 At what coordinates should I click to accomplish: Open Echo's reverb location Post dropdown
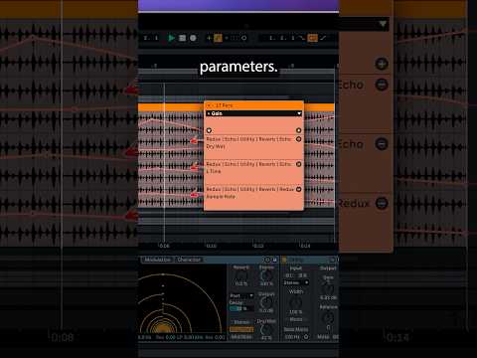241,295
